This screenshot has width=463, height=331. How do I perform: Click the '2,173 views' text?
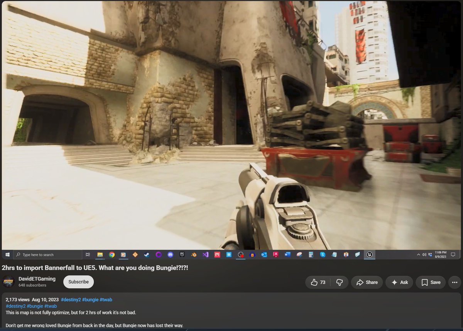(17, 300)
